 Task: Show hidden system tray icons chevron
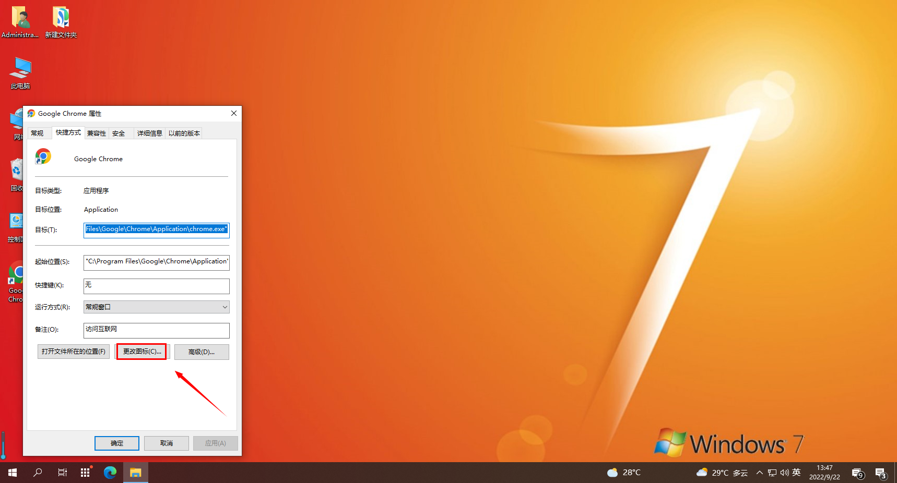[x=760, y=473]
